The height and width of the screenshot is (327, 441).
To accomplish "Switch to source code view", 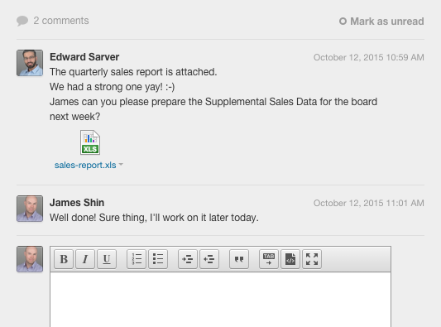I will (290, 259).
